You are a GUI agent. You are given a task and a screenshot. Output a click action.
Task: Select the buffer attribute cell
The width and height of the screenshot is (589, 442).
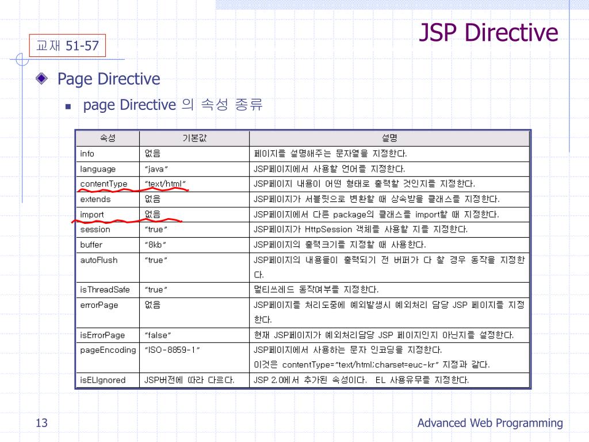tap(108, 245)
